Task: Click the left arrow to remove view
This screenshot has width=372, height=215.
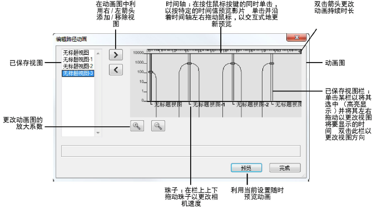Action: pyautogui.click(x=116, y=70)
